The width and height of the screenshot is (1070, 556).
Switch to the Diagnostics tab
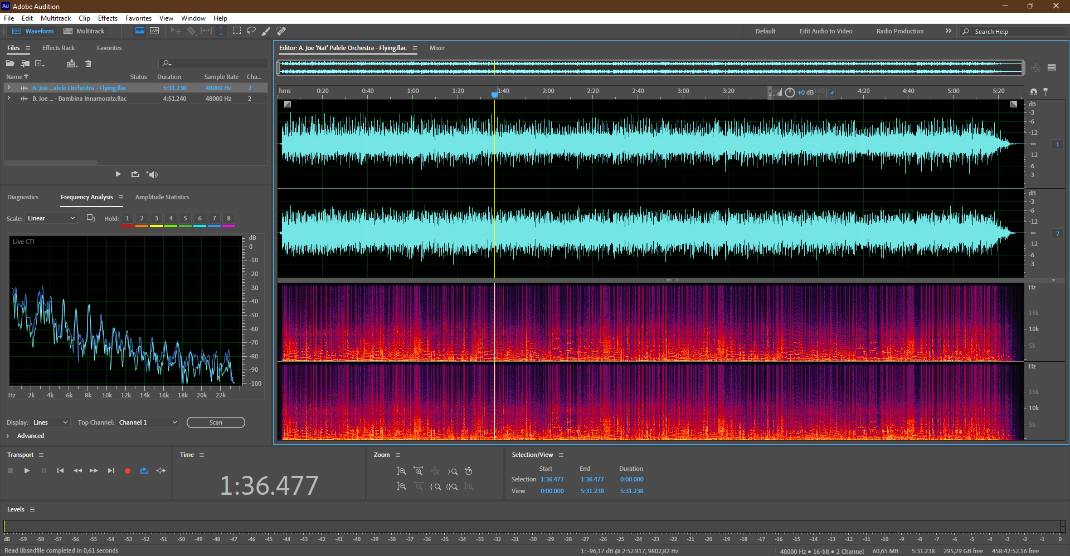pos(23,197)
